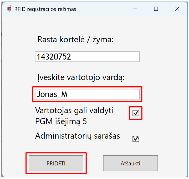Click the "Rasta kortelė / žyma:" label
189x179 pixels.
(x=75, y=40)
